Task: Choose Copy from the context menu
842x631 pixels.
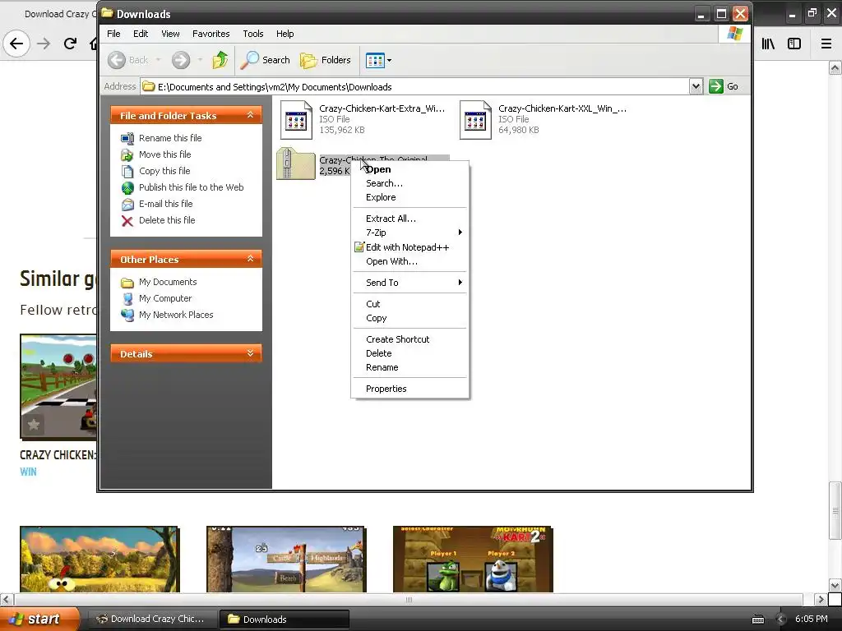Action: click(409, 318)
